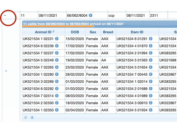177x132 pixels.
Task: Show info for animal UK521534 1 02231
Action: pyautogui.click(x=57, y=39)
